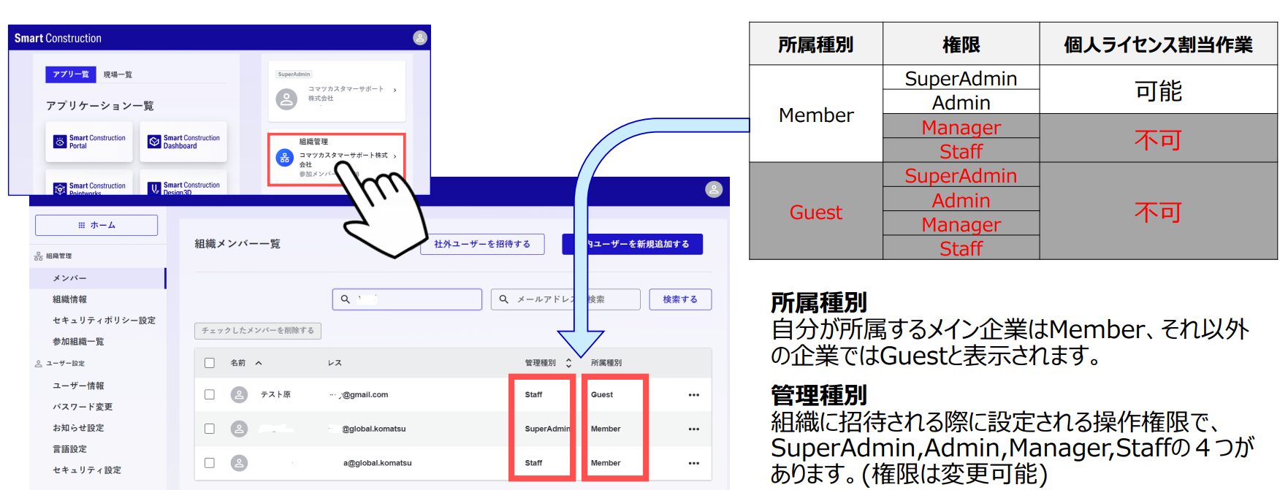
Task: Open the more options menu for the SuperAdmin row
Action: coord(694,429)
